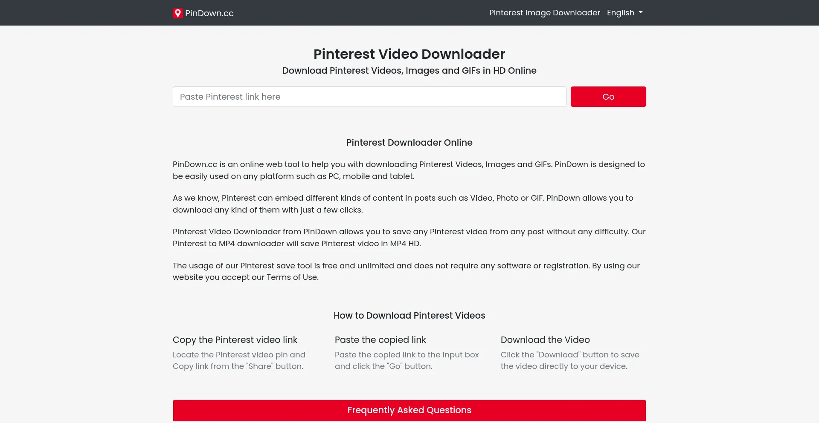Click the Pinterest Video Downloader main heading
The image size is (819, 423).
[x=409, y=54]
